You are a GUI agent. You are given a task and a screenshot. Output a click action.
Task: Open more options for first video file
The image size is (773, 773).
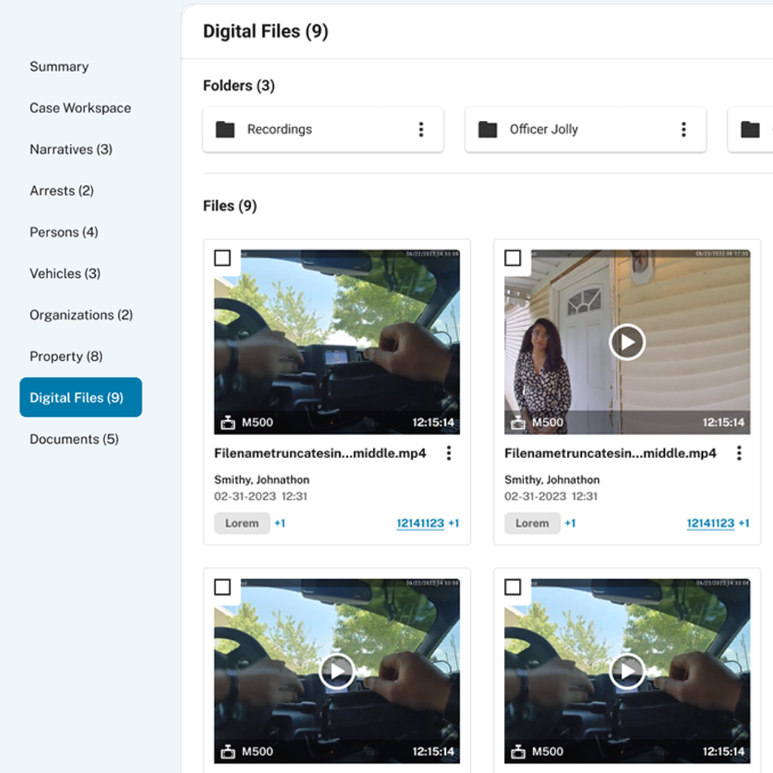[449, 453]
